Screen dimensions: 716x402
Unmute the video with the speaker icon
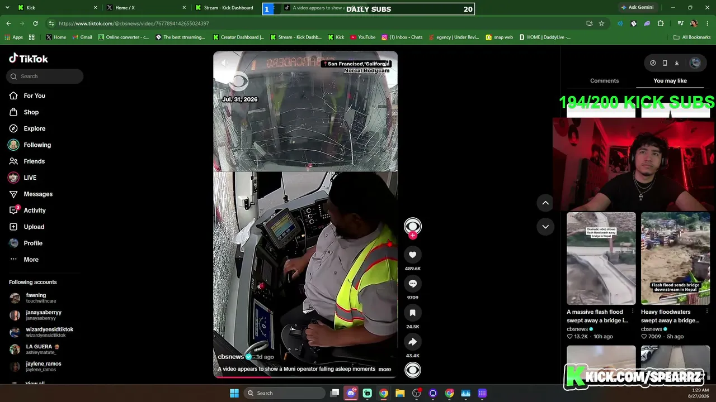point(224,63)
